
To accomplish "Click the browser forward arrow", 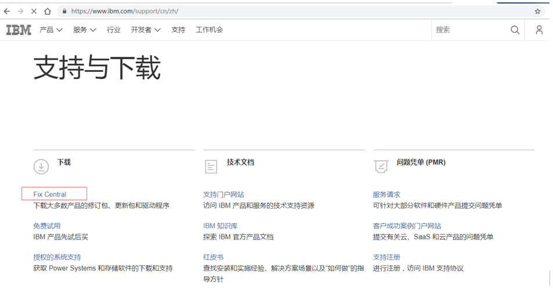I will (20, 11).
